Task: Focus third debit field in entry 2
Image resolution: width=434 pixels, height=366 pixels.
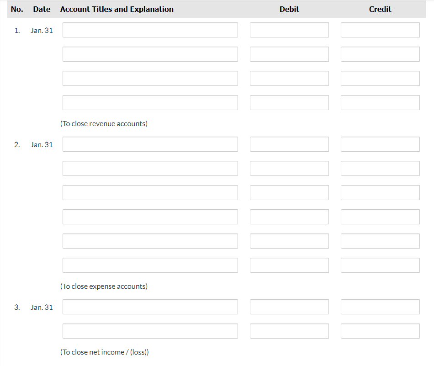Action: point(289,192)
